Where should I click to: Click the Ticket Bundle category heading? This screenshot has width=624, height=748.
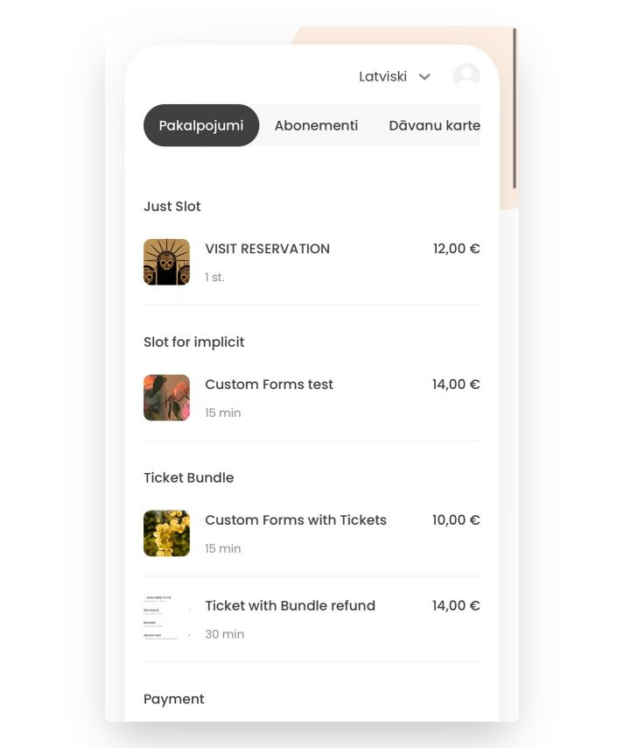click(x=189, y=477)
